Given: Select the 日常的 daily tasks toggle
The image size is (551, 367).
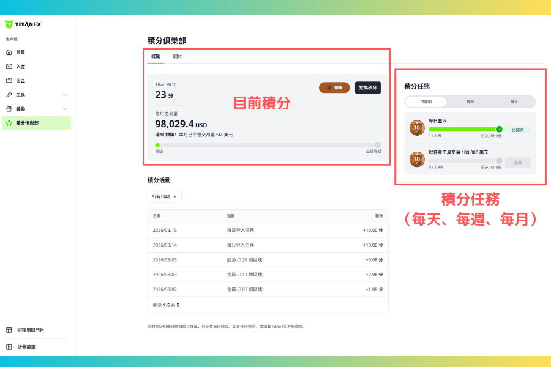Looking at the screenshot, I should pyautogui.click(x=426, y=102).
